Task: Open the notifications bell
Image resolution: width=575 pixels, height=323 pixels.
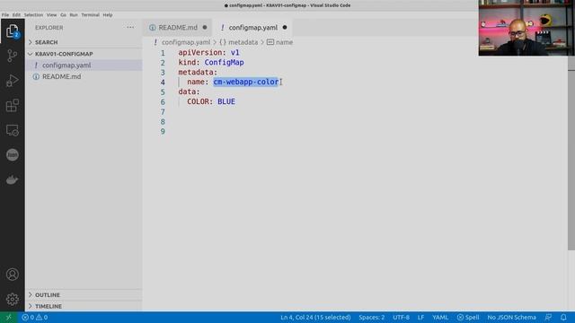Action: [x=563, y=317]
